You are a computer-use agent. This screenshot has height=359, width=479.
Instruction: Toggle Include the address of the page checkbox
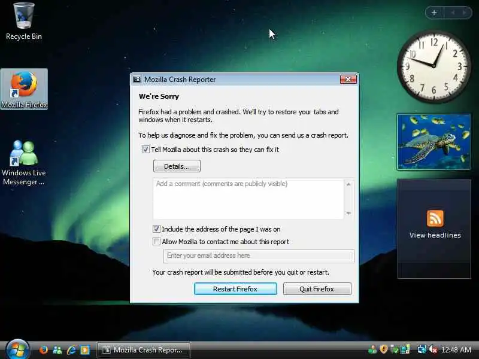click(156, 229)
